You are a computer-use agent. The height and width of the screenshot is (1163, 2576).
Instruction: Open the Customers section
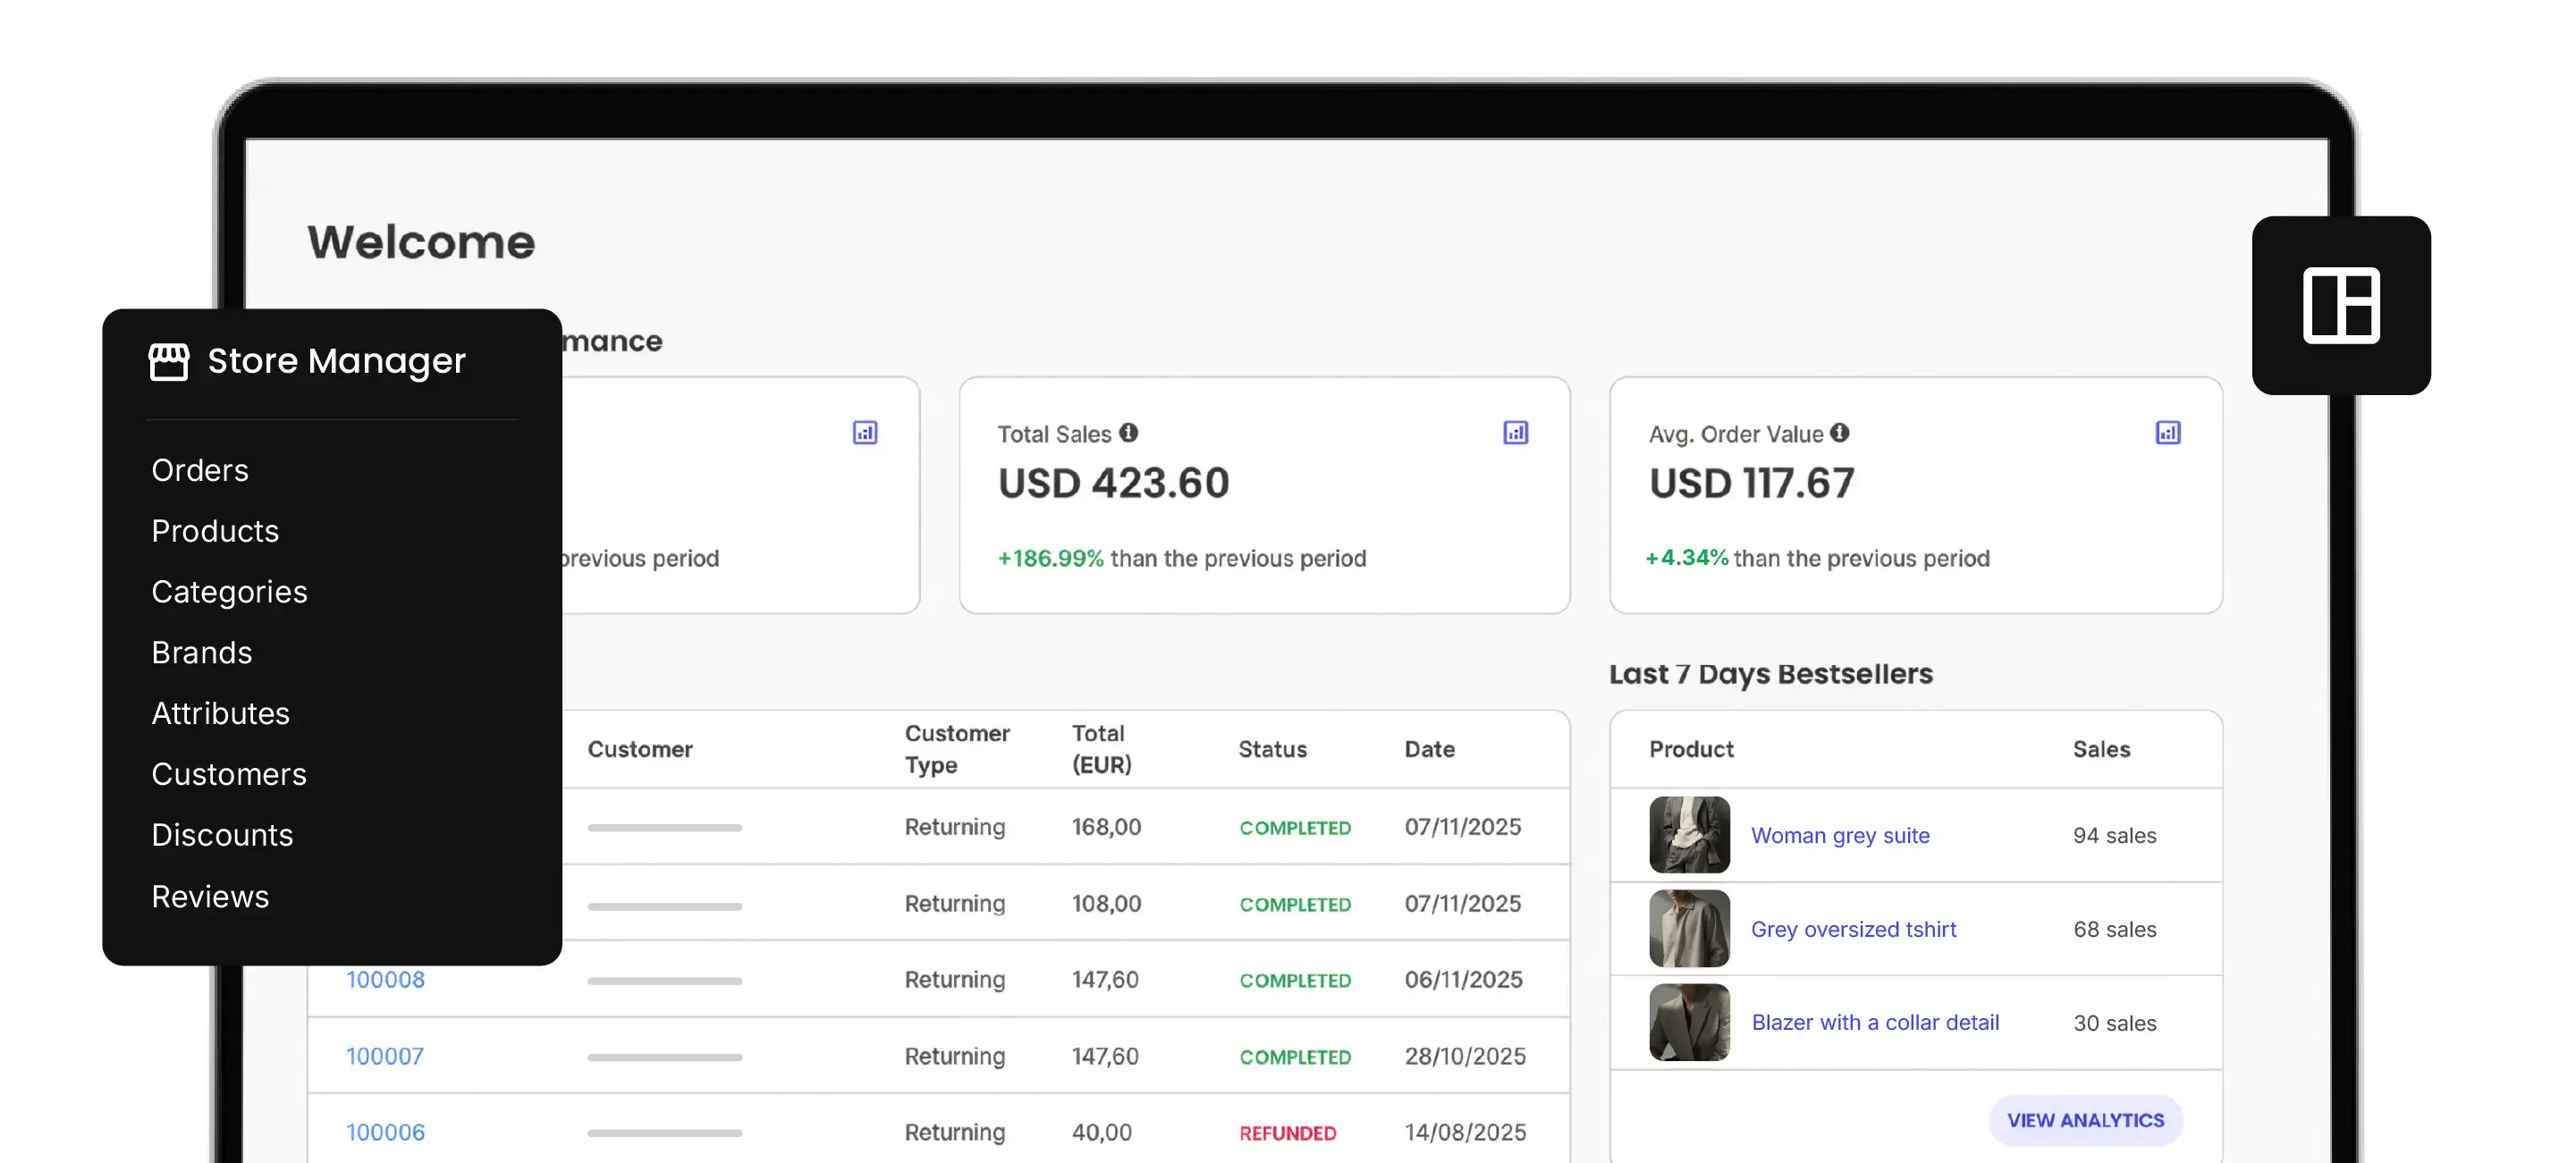(x=229, y=774)
